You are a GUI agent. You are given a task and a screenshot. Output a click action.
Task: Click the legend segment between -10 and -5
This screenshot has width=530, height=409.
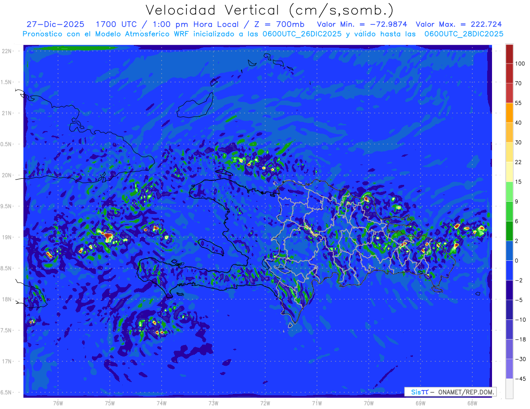click(x=509, y=310)
